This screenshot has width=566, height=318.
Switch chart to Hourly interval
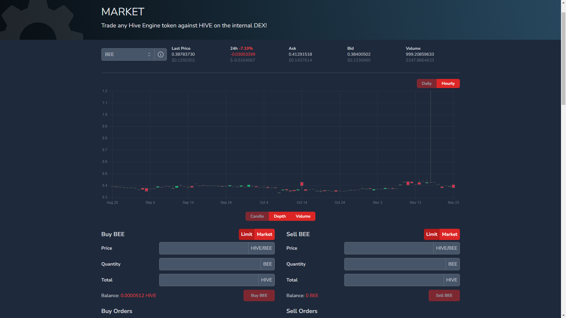click(448, 84)
